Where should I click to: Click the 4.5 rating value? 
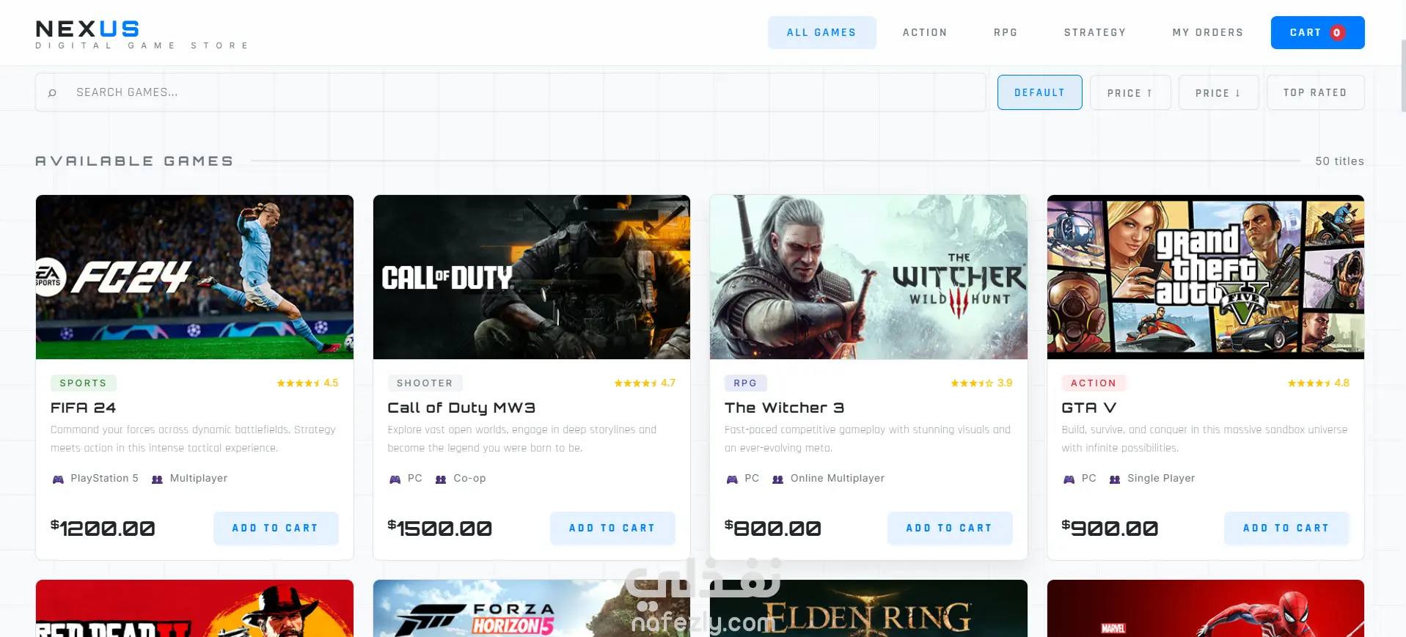(331, 383)
